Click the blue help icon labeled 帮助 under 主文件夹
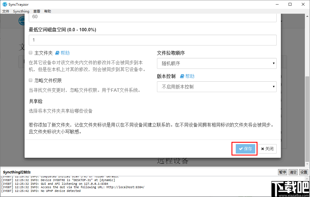This screenshot has width=310, height=197. coord(62,53)
